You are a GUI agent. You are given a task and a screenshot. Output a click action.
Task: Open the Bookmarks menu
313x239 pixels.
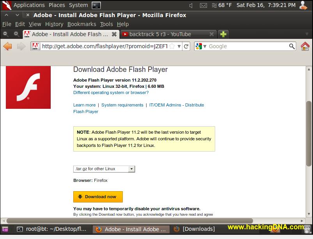coord(81,24)
